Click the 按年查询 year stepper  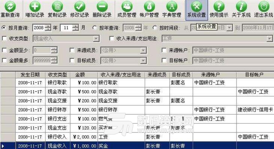pos(138,28)
